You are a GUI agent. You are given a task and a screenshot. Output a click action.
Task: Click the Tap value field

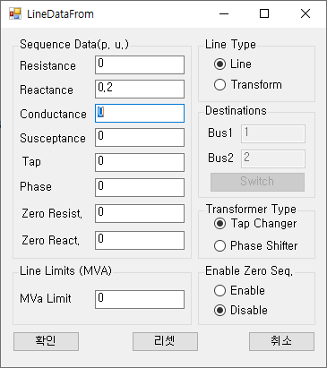click(x=140, y=162)
